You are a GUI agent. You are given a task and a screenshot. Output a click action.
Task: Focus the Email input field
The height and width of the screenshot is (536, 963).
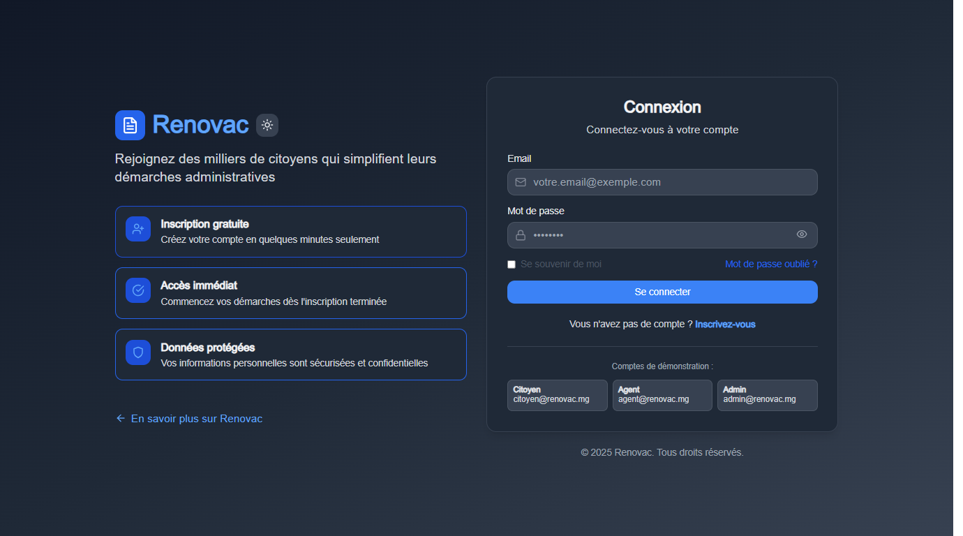click(x=662, y=182)
